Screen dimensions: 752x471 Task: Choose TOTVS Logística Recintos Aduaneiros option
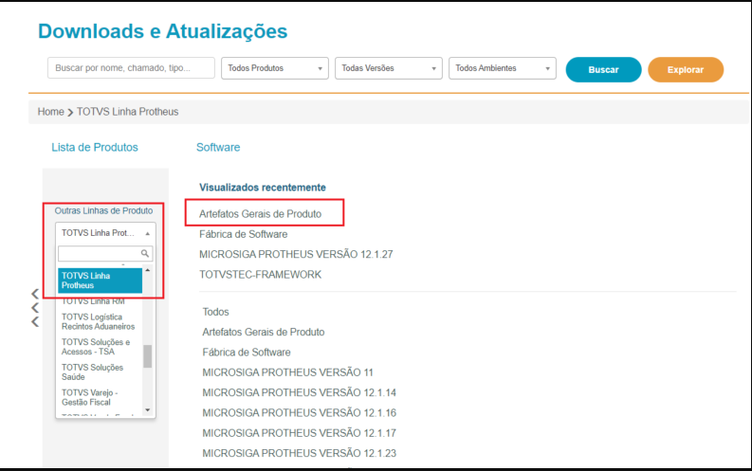coord(101,321)
